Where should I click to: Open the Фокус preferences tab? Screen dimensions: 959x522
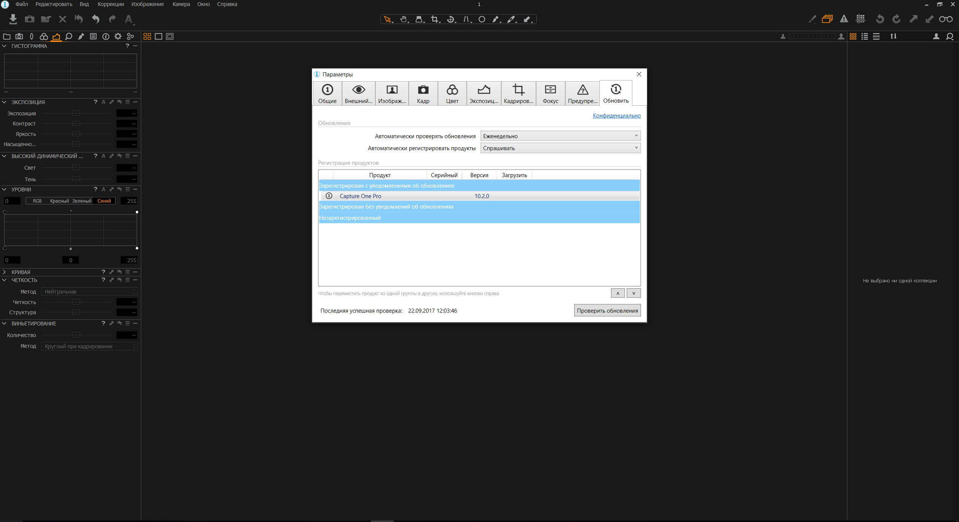(x=550, y=94)
